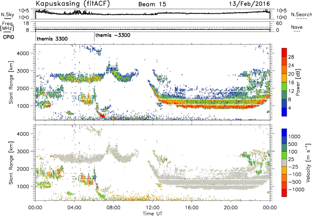Click the dotted Nave line in the frequency panel
Image resolution: width=312 pixels, height=216 pixels.
152,27
